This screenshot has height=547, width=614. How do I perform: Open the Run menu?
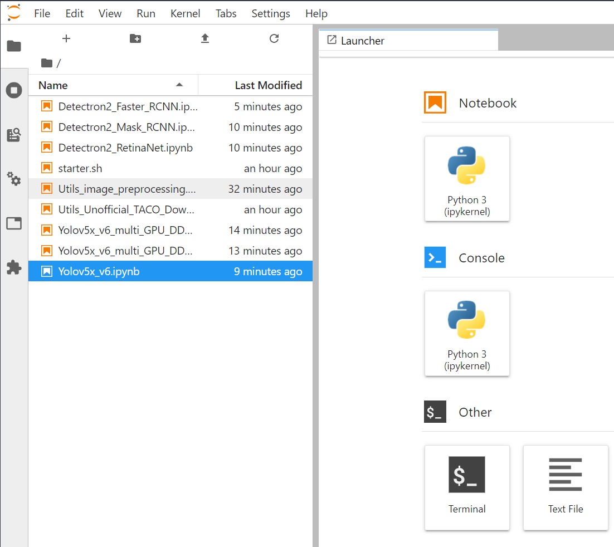point(145,13)
